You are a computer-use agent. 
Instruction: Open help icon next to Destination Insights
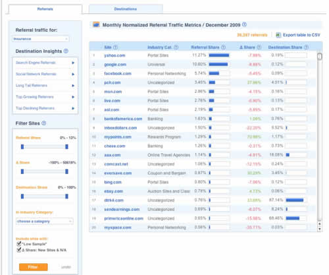point(66,51)
